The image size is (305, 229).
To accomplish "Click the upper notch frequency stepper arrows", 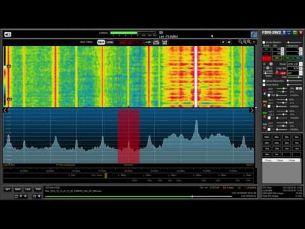I will pyautogui.click(x=301, y=49).
